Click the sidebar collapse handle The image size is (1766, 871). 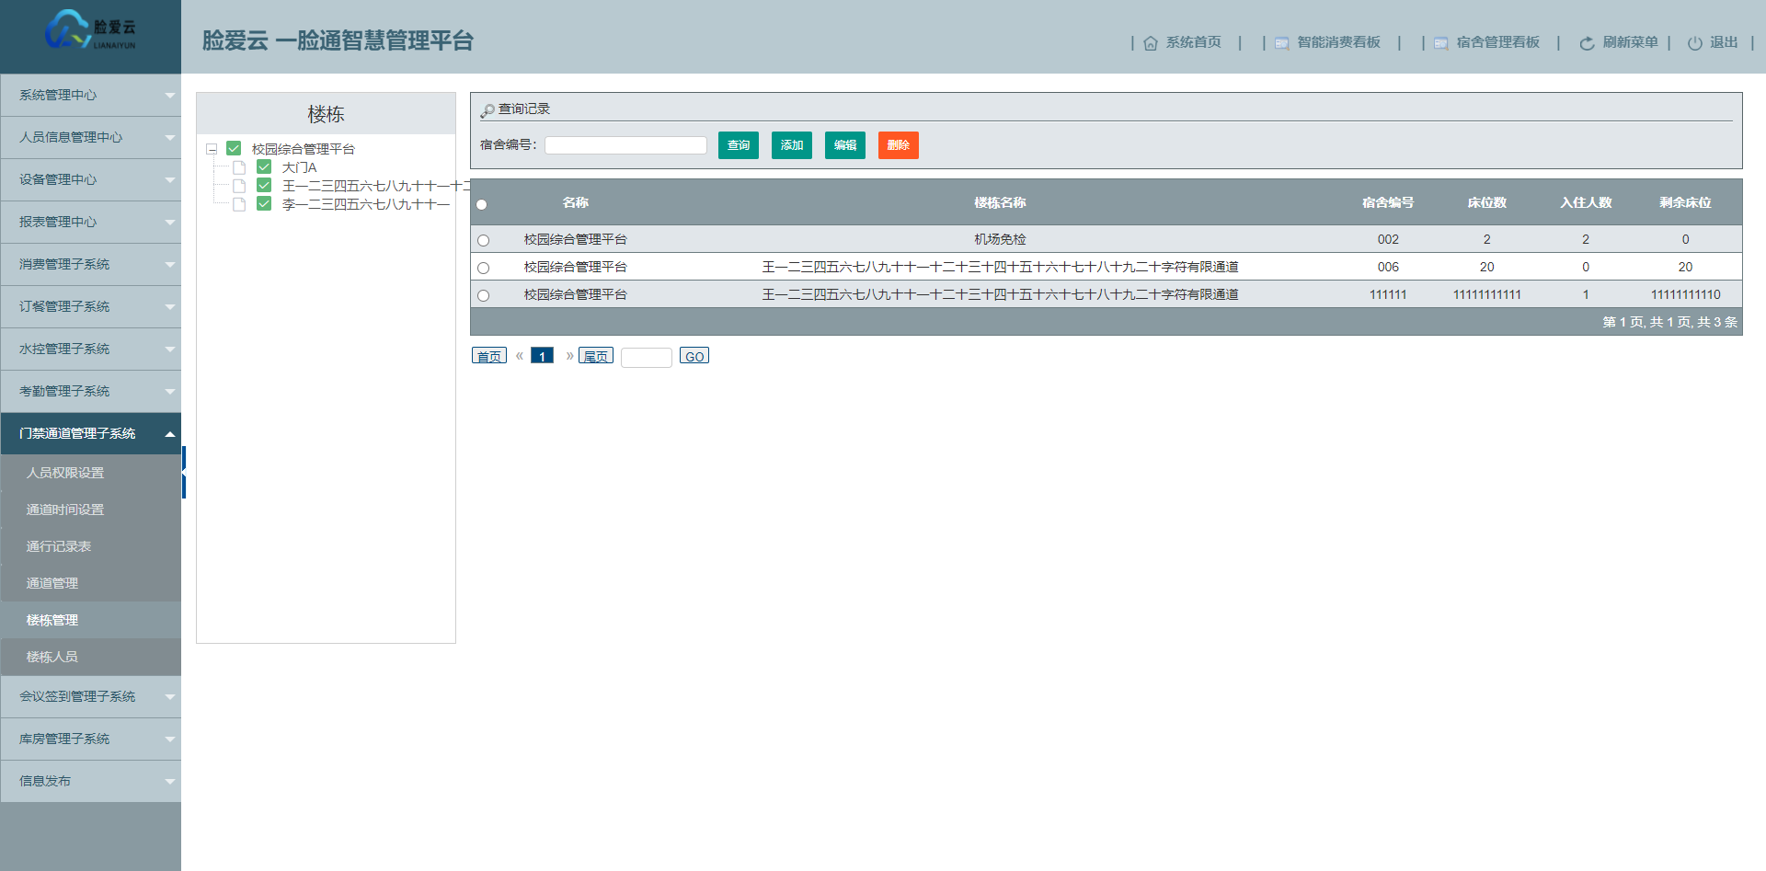click(184, 473)
